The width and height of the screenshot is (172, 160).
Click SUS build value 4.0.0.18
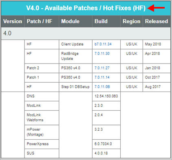(101, 153)
